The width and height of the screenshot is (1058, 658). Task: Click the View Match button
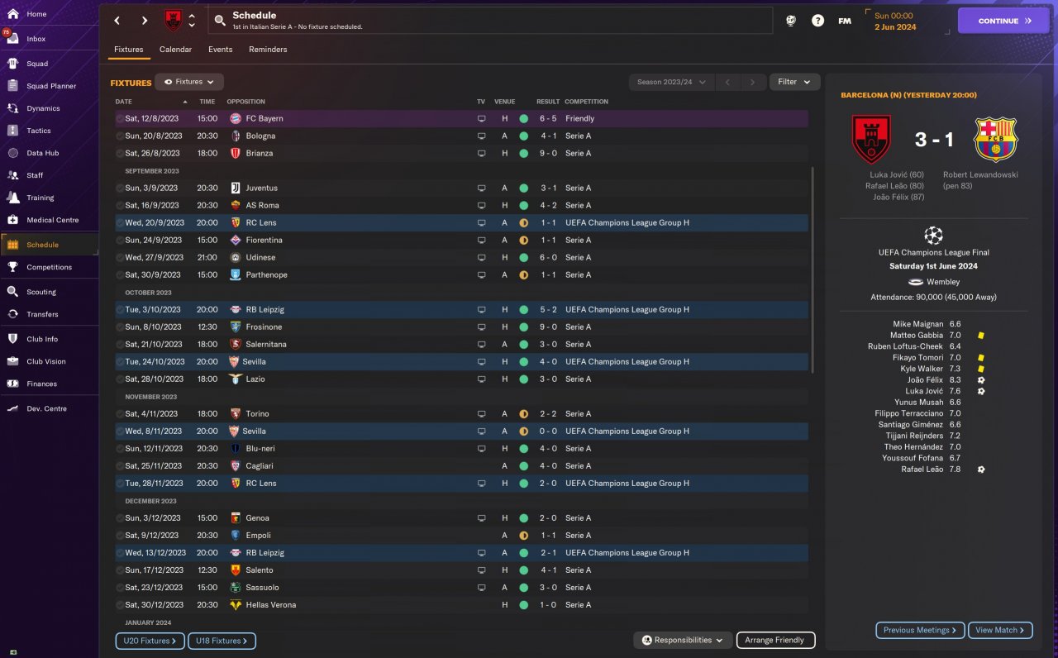(x=1000, y=630)
